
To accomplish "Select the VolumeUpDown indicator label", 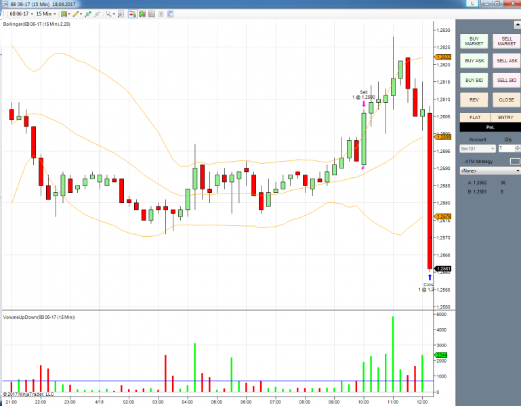I will pos(39,317).
